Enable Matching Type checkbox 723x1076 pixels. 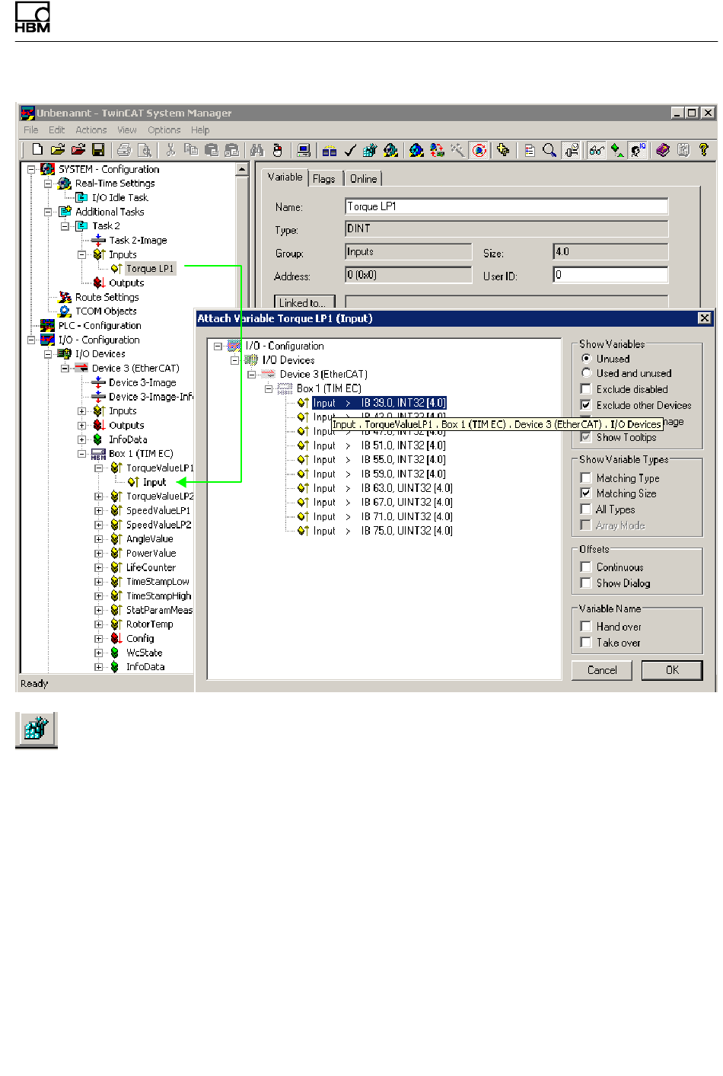click(586, 478)
